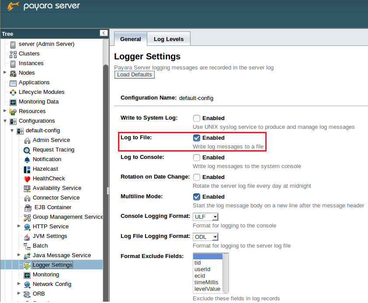This screenshot has width=368, height=303.
Task: Click the server (Admin Server) icon
Action: [x=13, y=45]
